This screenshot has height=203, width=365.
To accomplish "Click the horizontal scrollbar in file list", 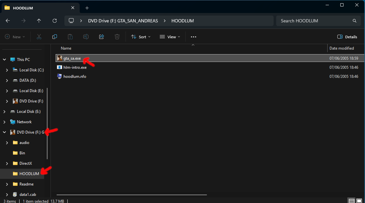I will (x=131, y=195).
